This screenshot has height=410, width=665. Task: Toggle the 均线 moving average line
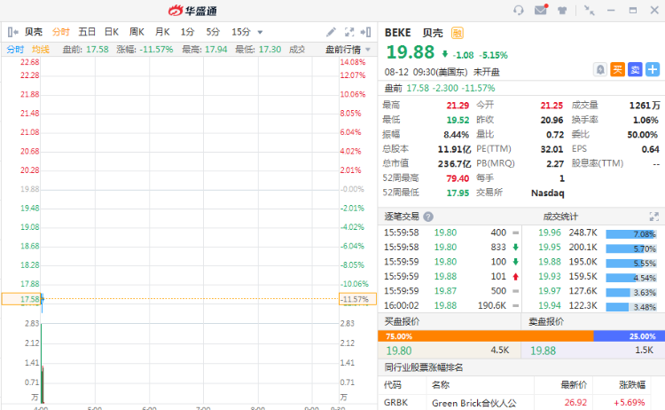pyautogui.click(x=41, y=49)
